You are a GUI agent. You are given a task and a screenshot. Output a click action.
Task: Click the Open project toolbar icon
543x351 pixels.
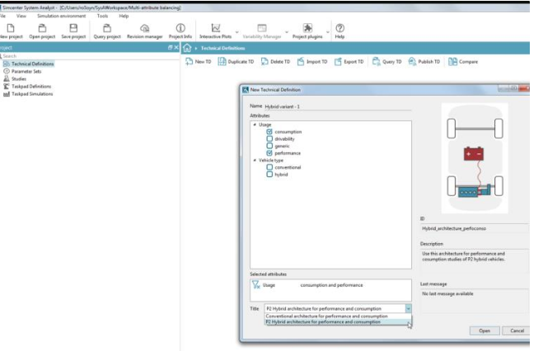pos(43,28)
